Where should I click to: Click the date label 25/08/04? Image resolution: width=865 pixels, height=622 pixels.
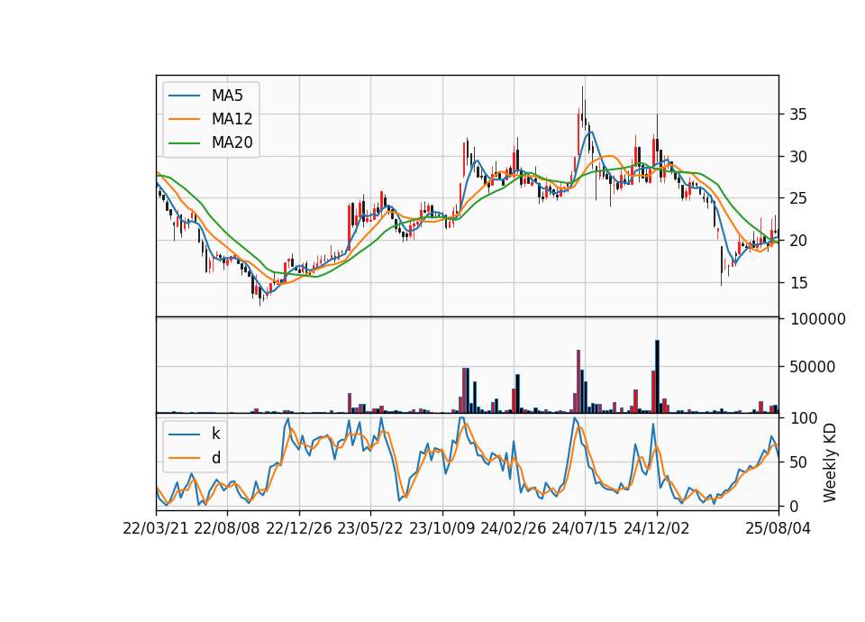coord(778,528)
